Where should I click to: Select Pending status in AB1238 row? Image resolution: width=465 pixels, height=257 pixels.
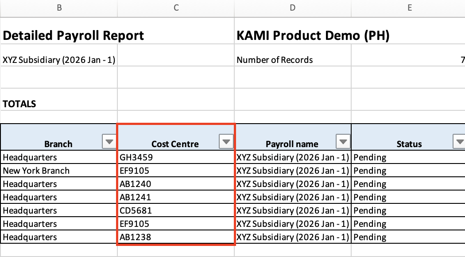tap(408, 237)
